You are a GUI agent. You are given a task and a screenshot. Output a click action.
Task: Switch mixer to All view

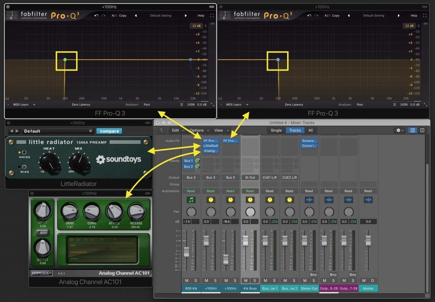point(310,130)
